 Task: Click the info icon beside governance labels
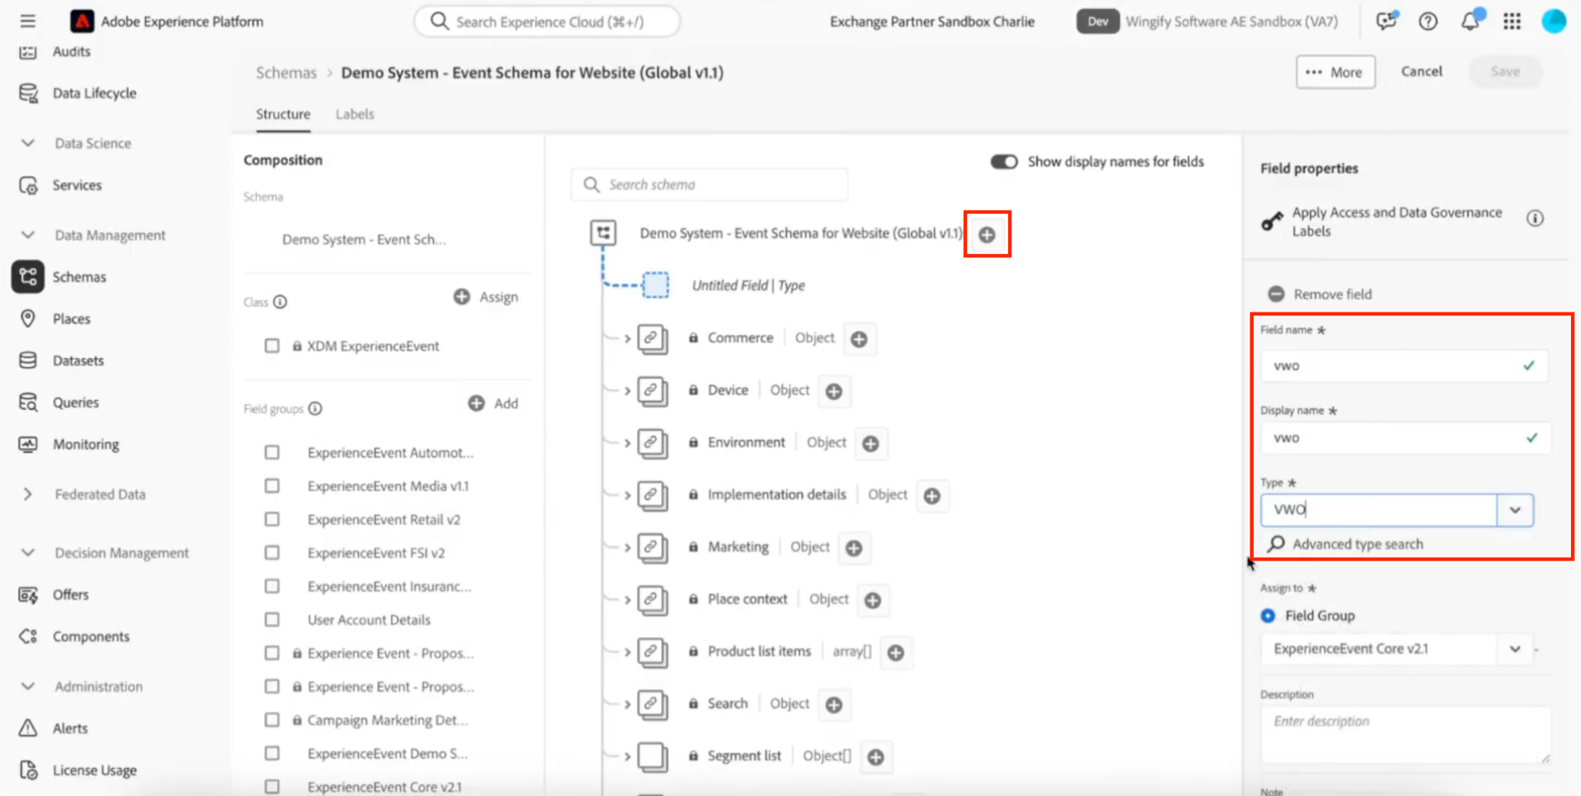(1535, 218)
